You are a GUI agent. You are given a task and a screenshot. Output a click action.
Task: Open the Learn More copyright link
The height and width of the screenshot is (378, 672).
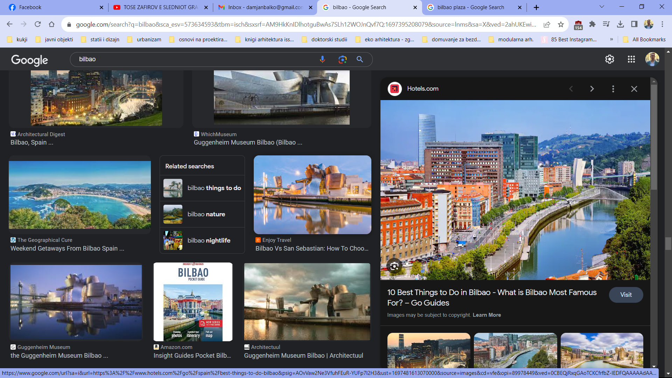pyautogui.click(x=486, y=315)
